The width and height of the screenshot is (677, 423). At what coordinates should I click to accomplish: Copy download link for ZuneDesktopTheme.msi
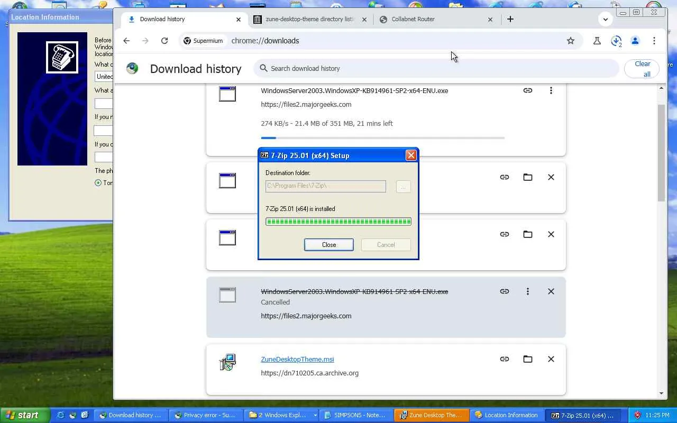[x=505, y=359]
